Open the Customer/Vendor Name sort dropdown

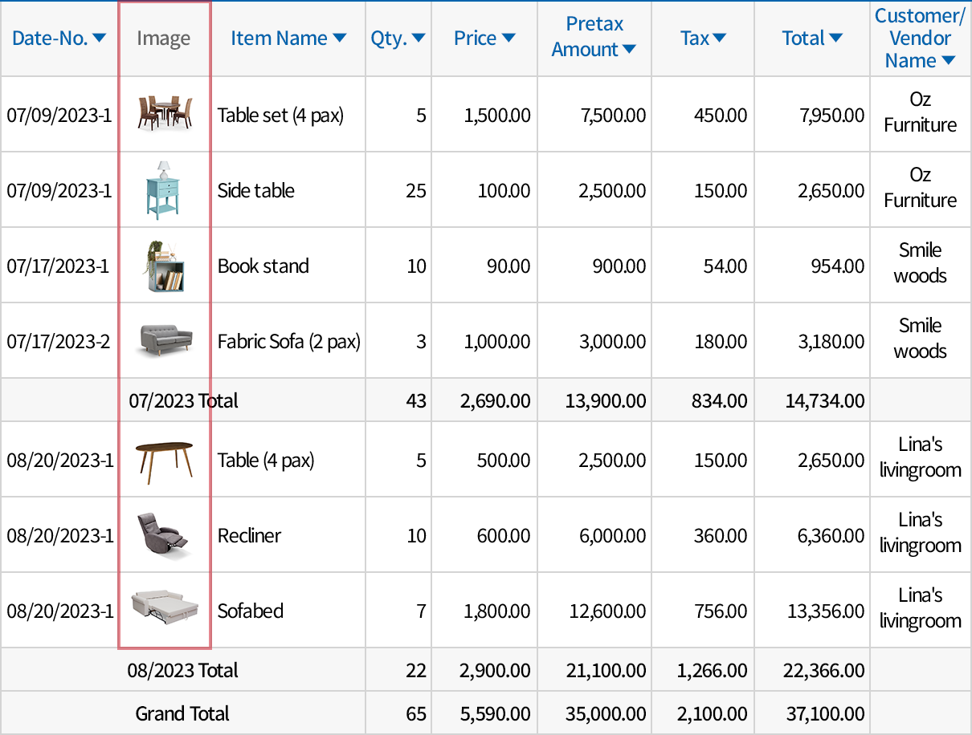point(950,60)
